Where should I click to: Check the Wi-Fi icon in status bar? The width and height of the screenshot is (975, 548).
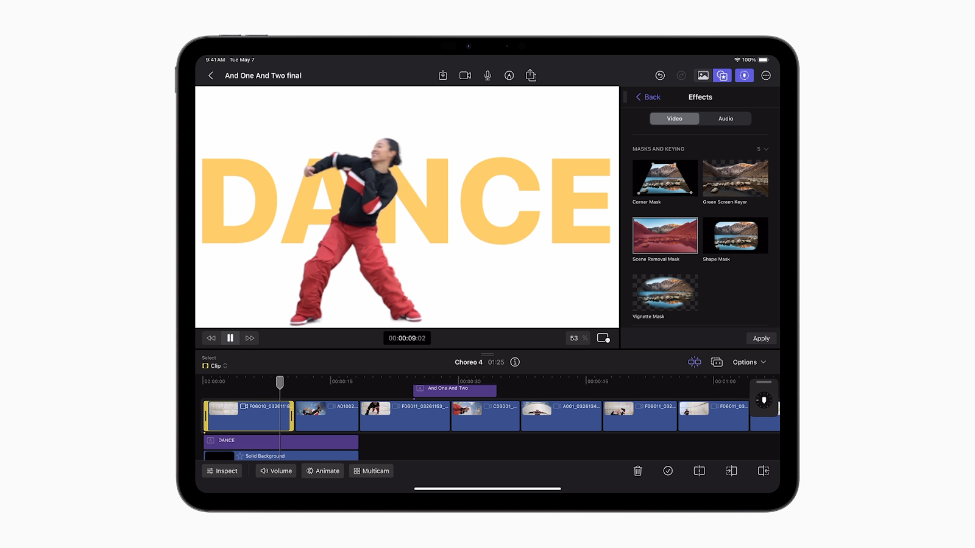click(737, 60)
